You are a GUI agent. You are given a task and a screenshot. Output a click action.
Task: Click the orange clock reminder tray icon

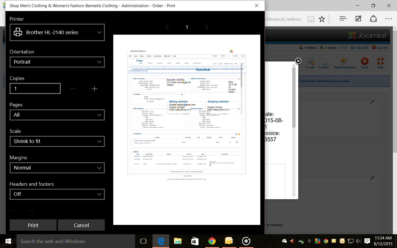tap(342, 241)
